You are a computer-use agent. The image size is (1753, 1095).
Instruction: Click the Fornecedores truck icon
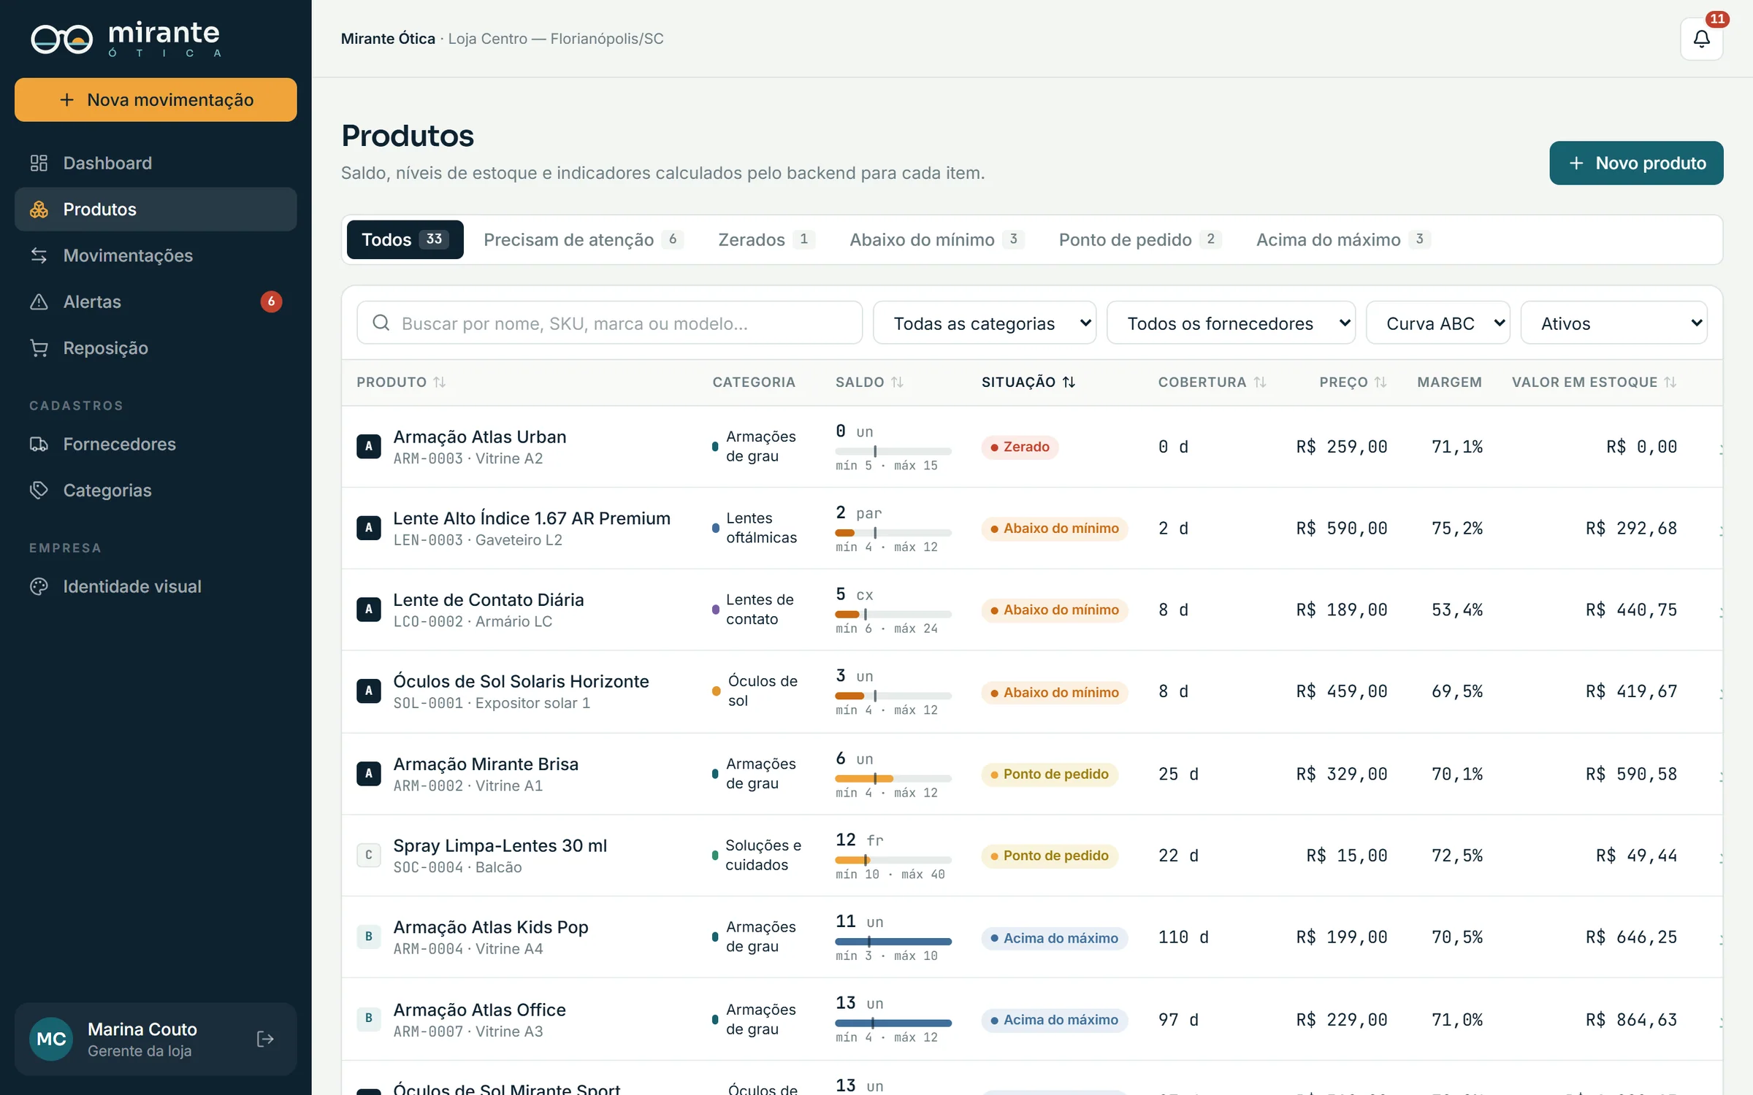tap(39, 444)
